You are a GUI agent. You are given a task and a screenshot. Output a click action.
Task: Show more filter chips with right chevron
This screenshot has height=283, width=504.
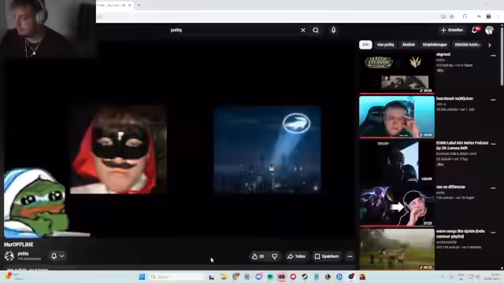[490, 46]
